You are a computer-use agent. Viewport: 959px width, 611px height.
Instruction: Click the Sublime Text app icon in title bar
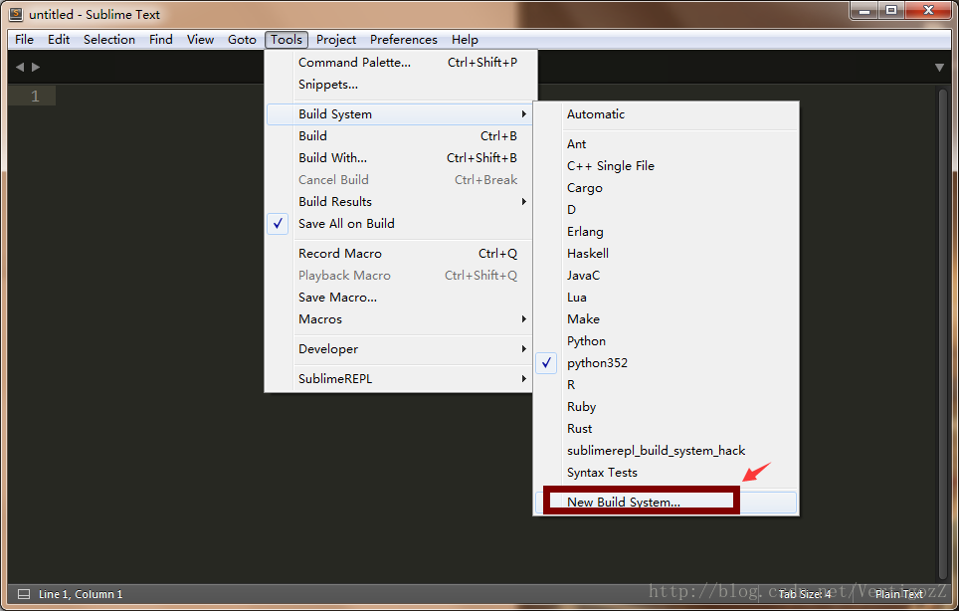pos(17,14)
